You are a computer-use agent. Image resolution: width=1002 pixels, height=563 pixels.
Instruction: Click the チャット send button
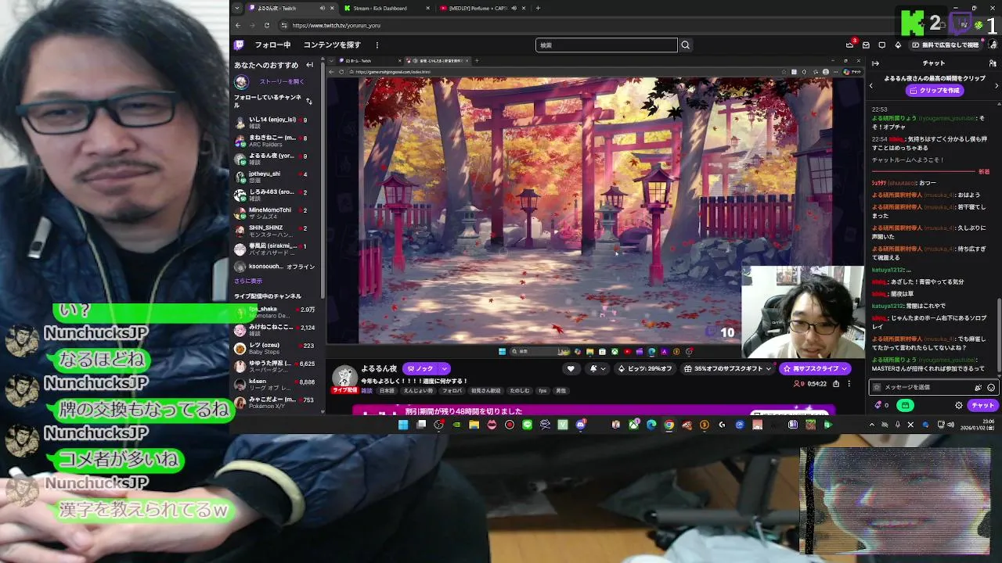click(982, 405)
